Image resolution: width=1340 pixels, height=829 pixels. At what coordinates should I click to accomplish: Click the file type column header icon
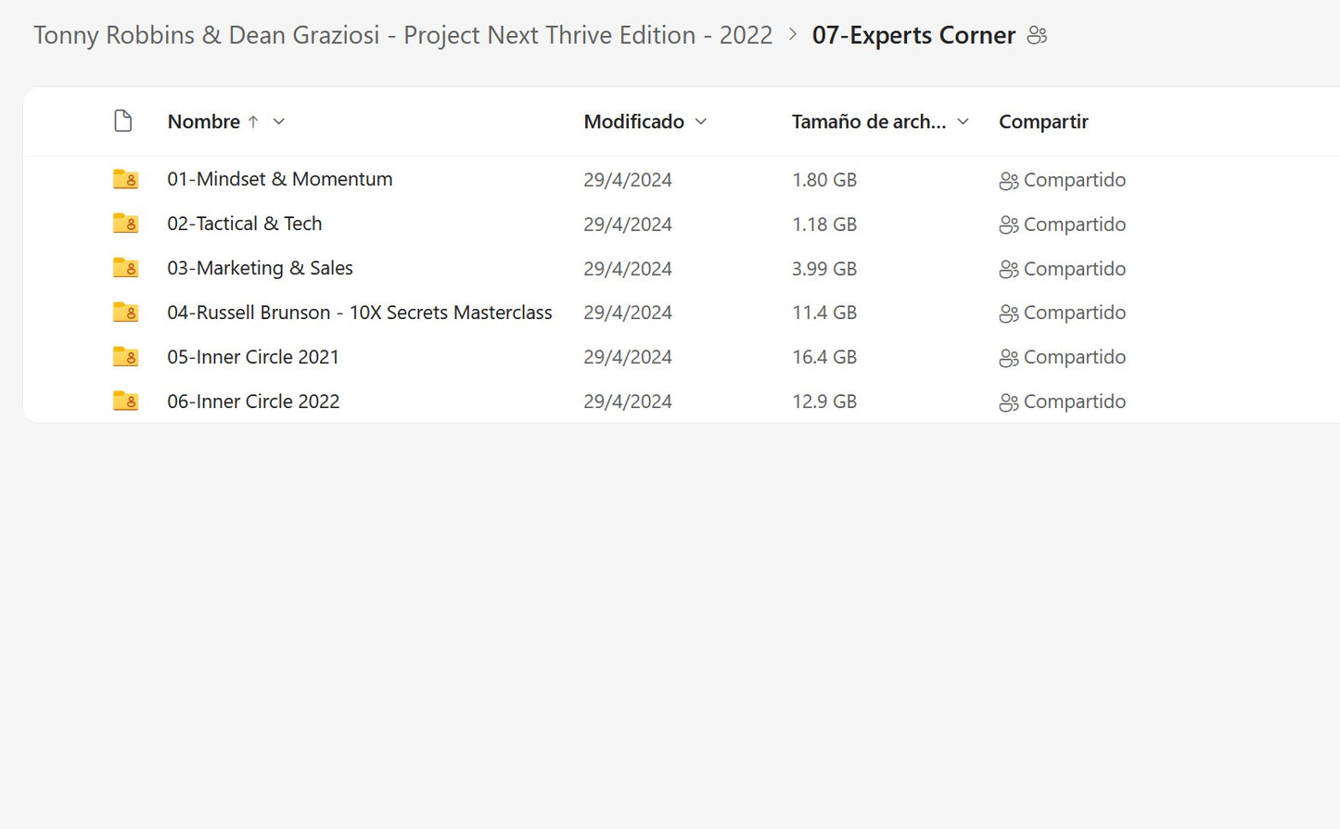(122, 121)
